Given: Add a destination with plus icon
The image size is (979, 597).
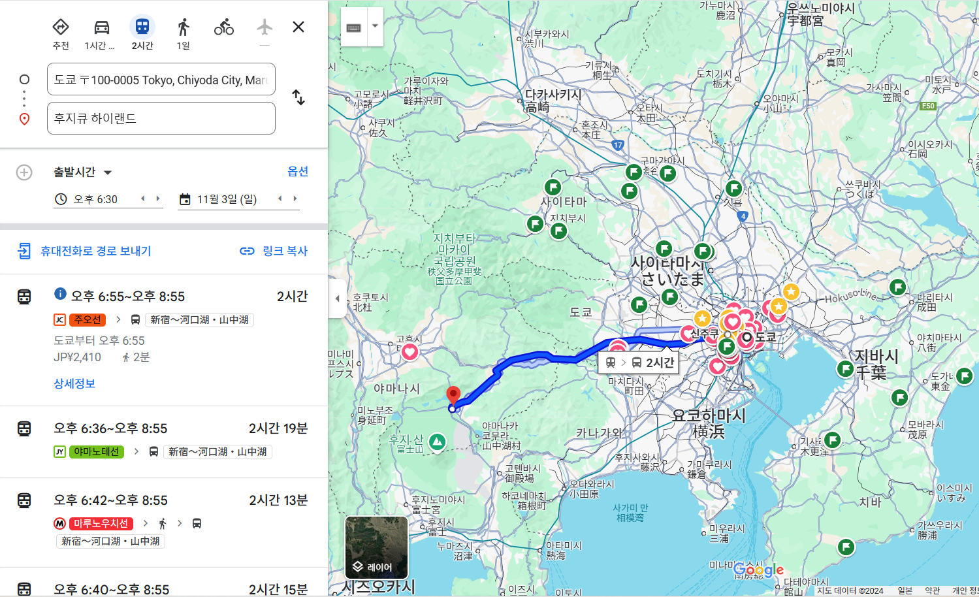Looking at the screenshot, I should pyautogui.click(x=24, y=172).
